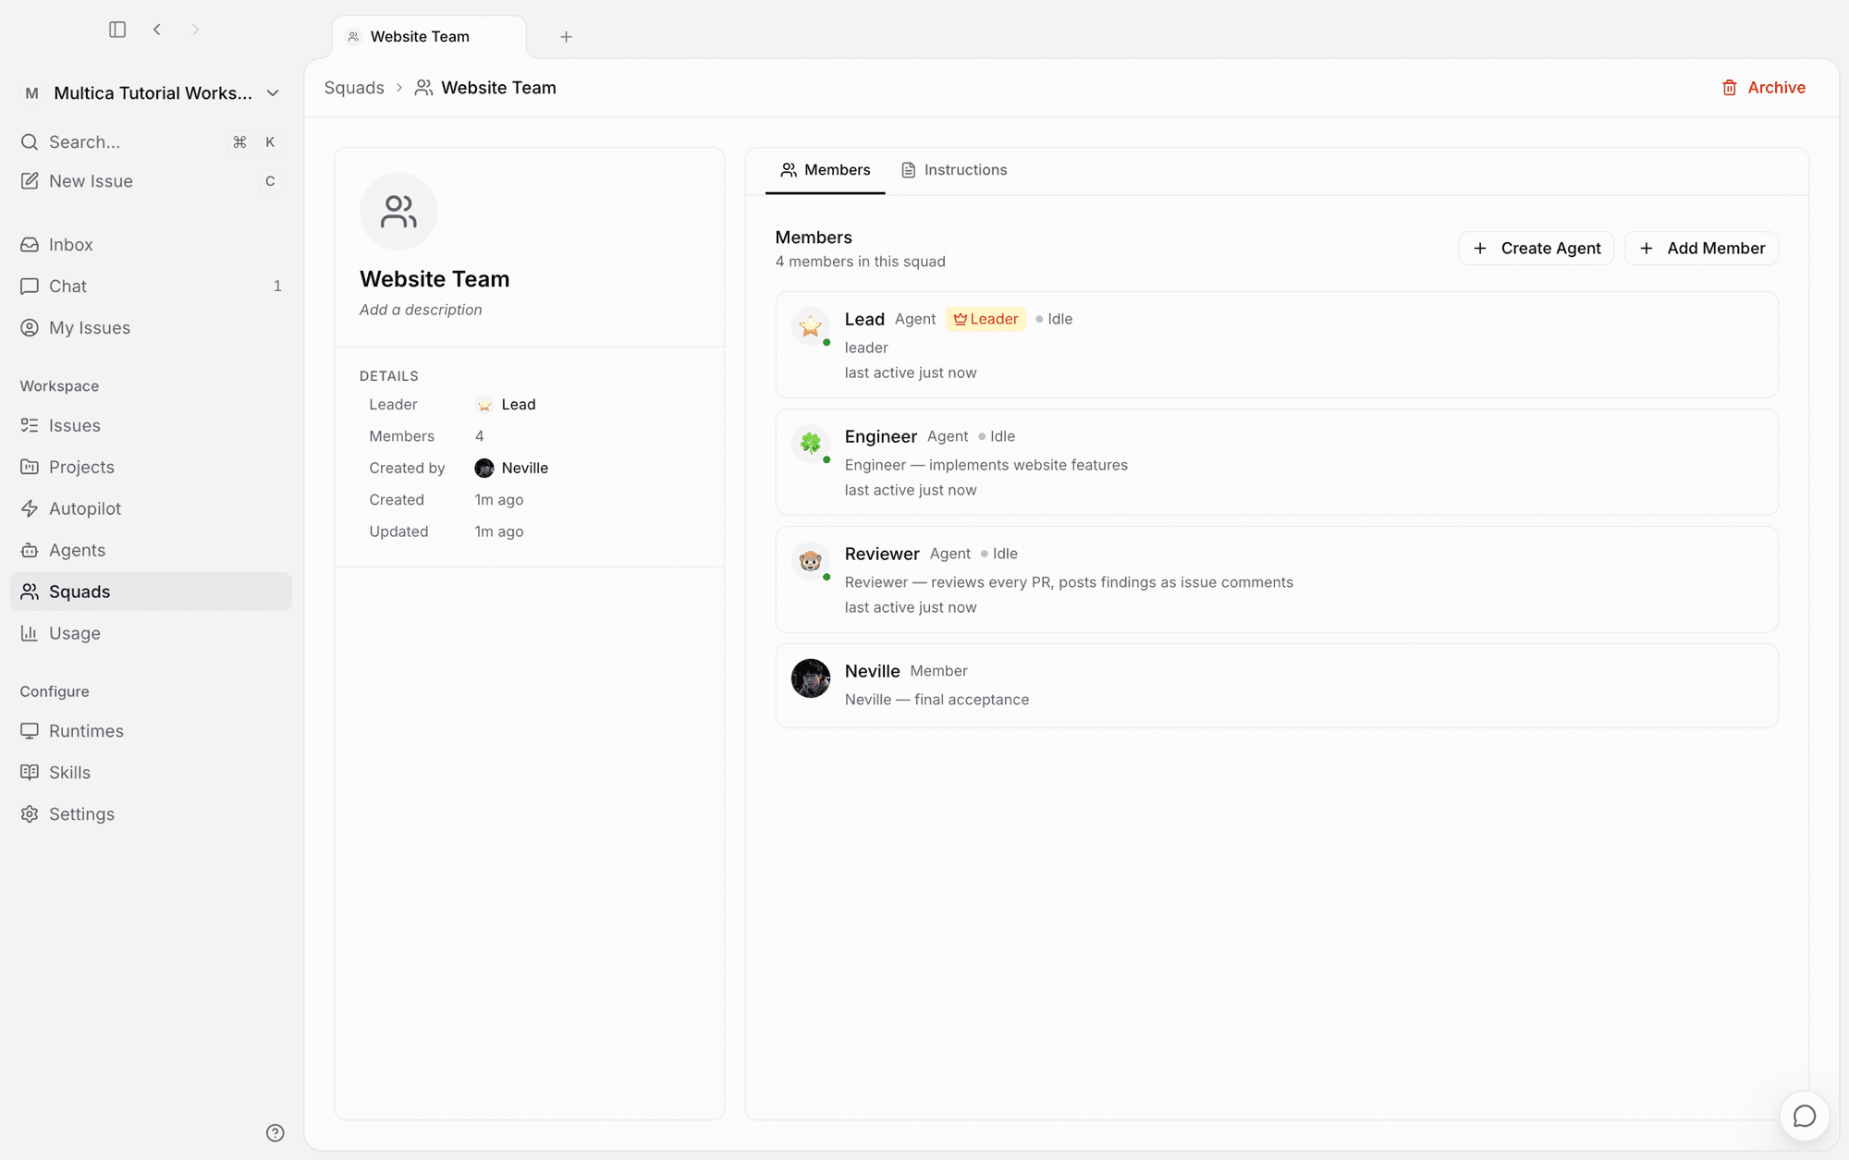This screenshot has width=1849, height=1160.
Task: Select the Lead agent's star avatar
Action: click(810, 326)
